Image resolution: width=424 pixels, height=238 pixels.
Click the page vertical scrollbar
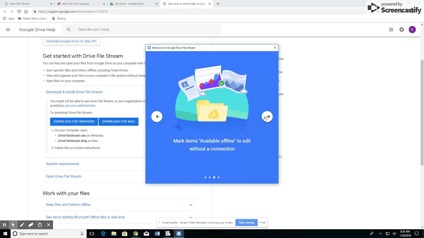pos(422,112)
